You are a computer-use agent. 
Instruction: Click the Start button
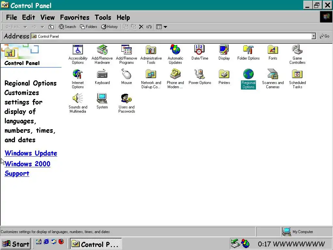tap(16, 244)
